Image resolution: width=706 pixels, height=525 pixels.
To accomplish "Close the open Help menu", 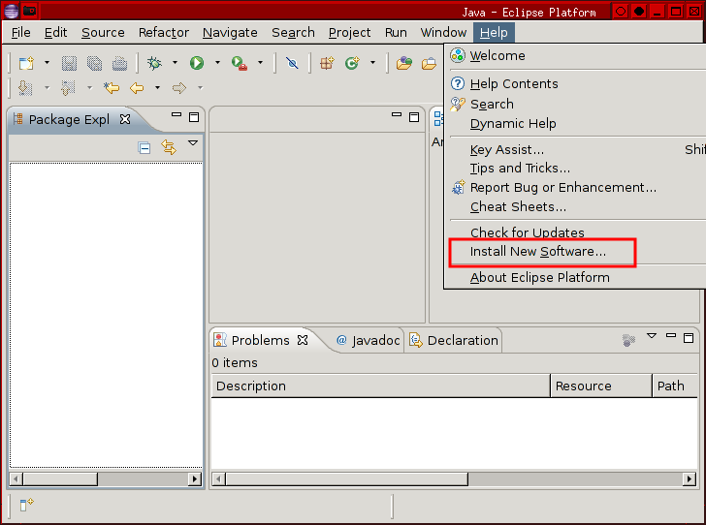I will (x=494, y=33).
